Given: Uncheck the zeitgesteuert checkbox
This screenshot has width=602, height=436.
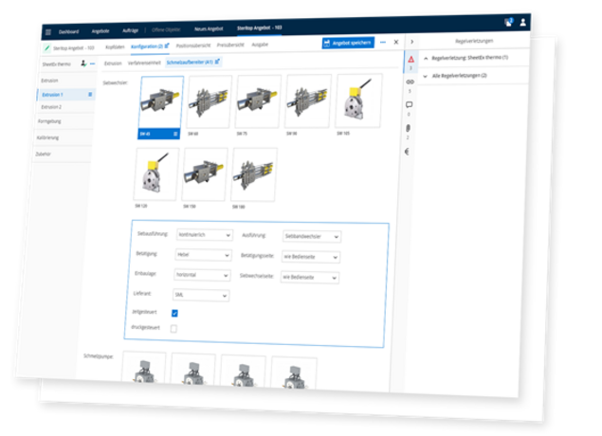Looking at the screenshot, I should pyautogui.click(x=174, y=313).
